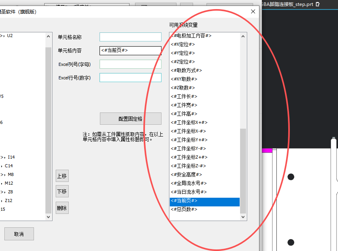Select the left list row ending Z12
Viewport: 338px width, 251px height.
click(x=23, y=200)
